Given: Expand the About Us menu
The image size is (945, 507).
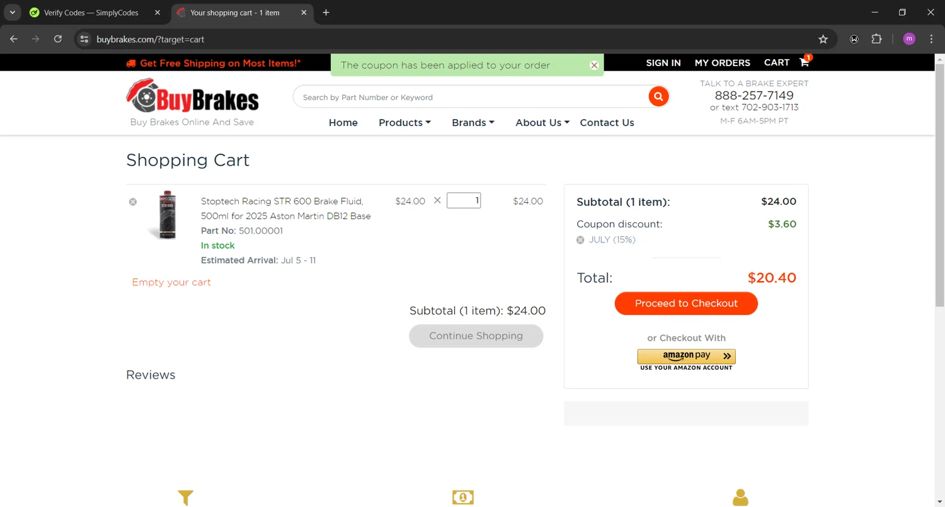Looking at the screenshot, I should tap(542, 123).
